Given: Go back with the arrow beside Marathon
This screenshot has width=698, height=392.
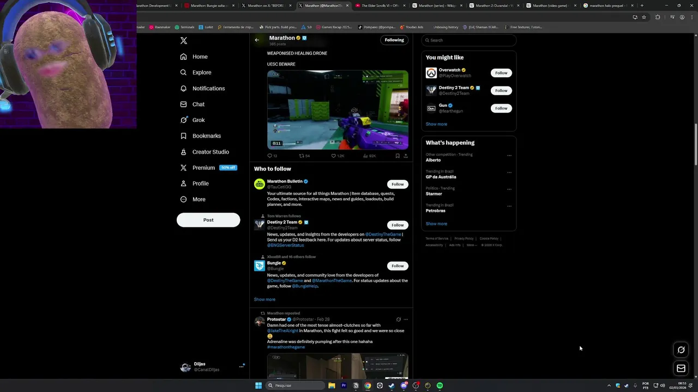Looking at the screenshot, I should 257,40.
